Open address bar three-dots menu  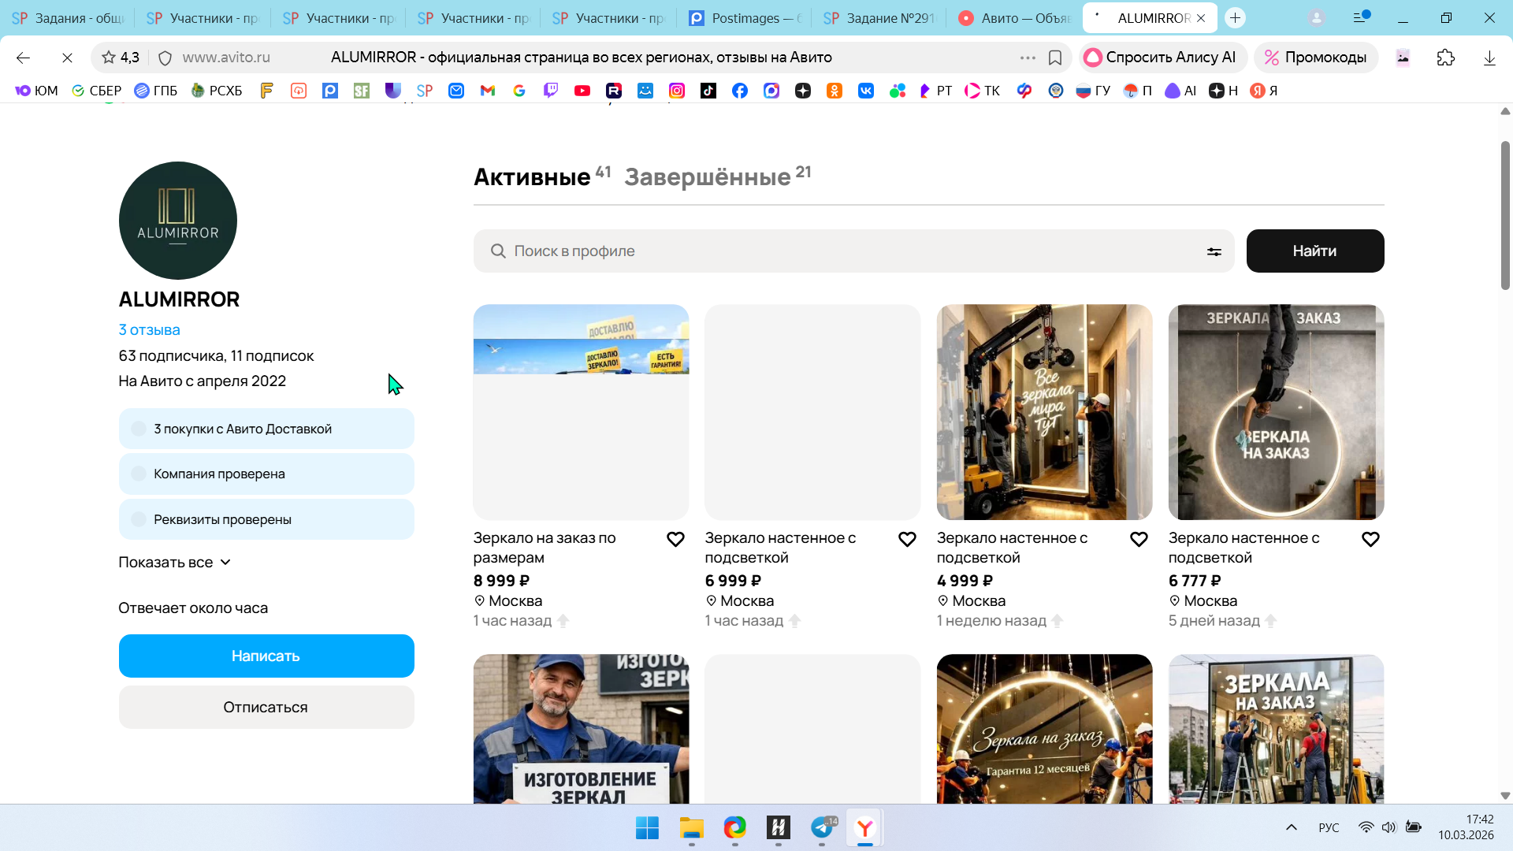[1027, 58]
